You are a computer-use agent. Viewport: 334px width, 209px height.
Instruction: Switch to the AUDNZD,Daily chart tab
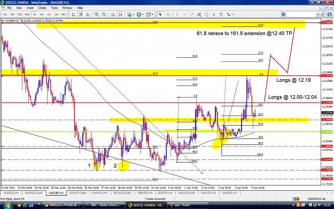[x=34, y=193]
